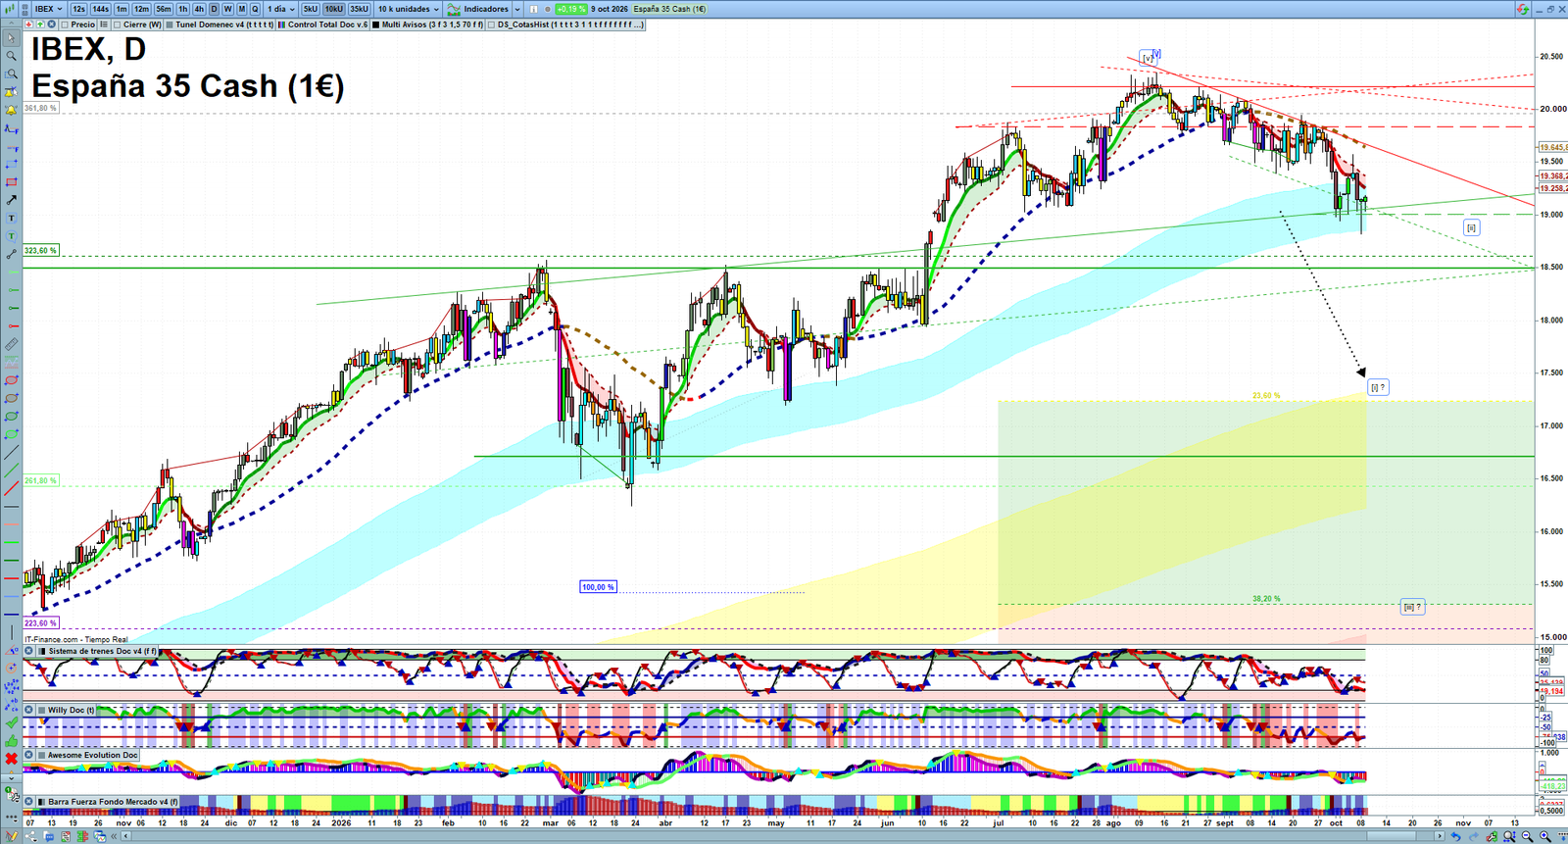Toggle the Sistema de trenes Doc v4 color box

point(42,651)
